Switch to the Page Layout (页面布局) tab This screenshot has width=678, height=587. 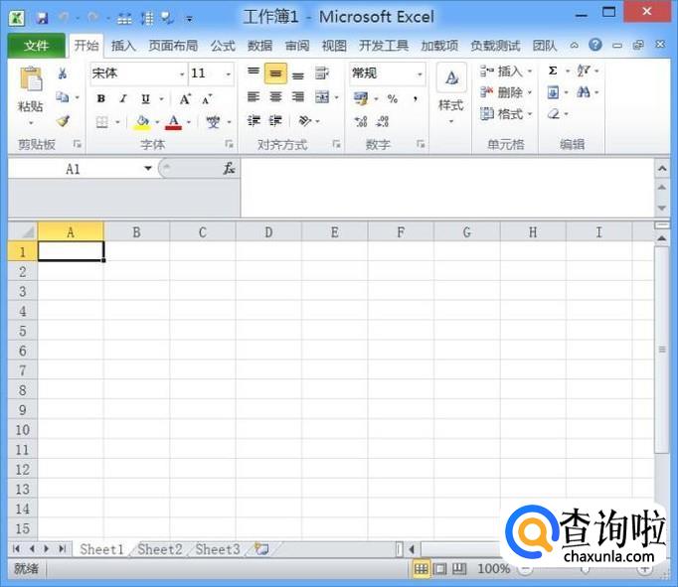coord(173,46)
